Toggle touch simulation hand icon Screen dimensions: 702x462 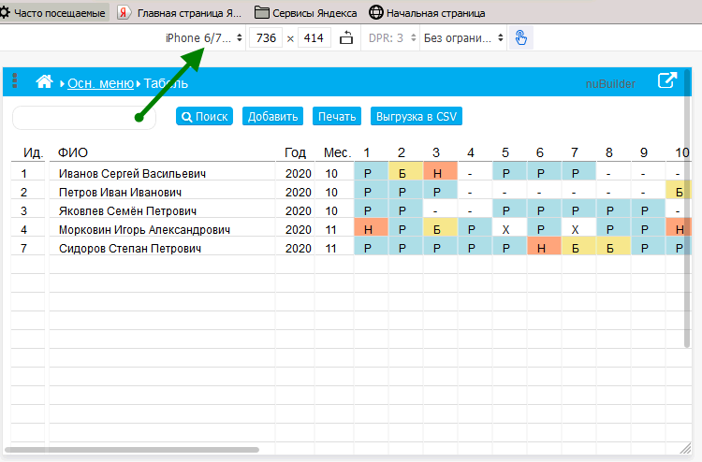coord(520,38)
